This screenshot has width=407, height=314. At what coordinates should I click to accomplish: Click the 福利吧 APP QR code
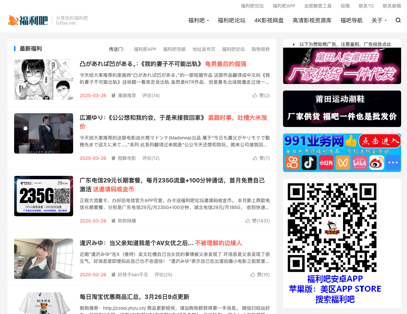click(332, 227)
